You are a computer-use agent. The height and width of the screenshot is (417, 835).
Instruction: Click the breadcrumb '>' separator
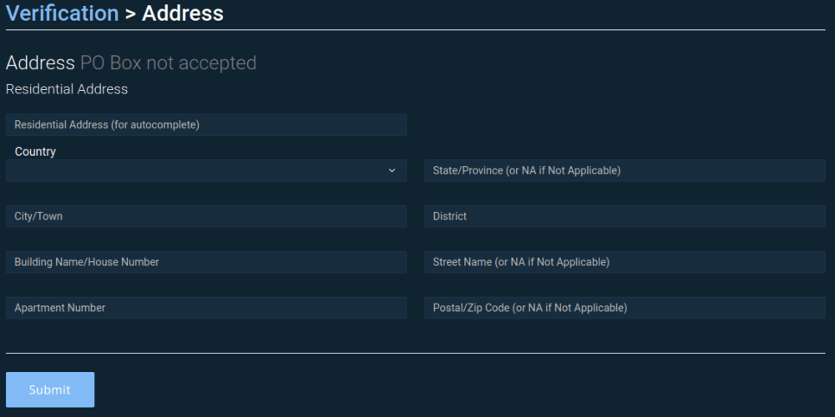[x=130, y=14]
